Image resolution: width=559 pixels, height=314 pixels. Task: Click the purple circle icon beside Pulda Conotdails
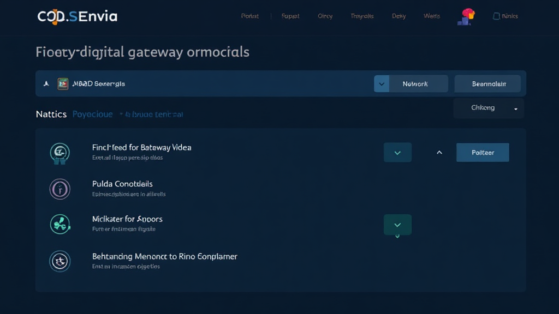[60, 189]
